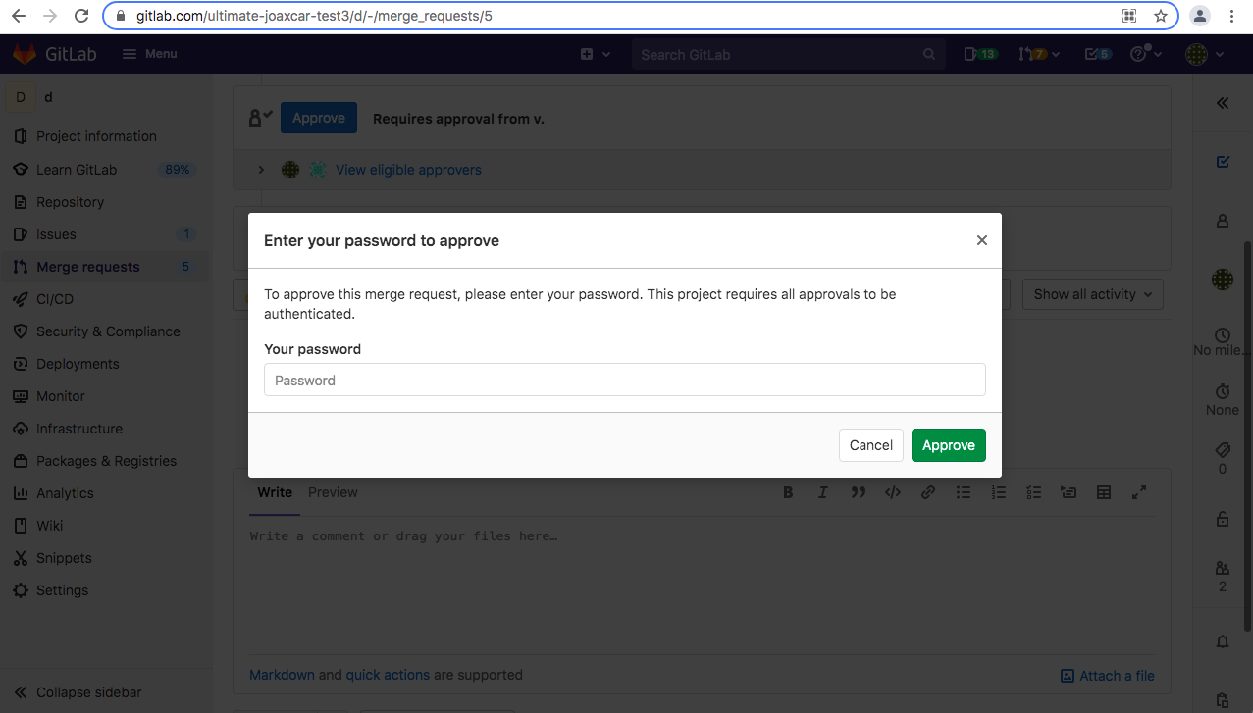Toggle notifications with the bell icon
The height and width of the screenshot is (713, 1253).
click(1223, 641)
